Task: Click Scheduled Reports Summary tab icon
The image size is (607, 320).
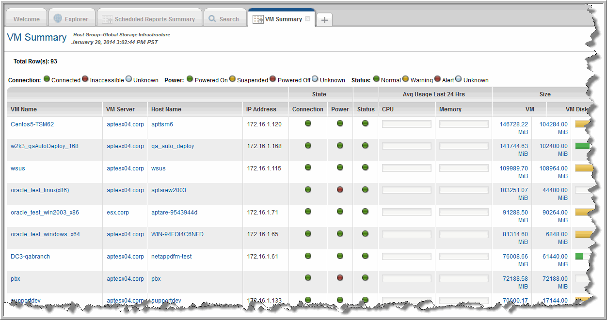Action: (x=107, y=19)
